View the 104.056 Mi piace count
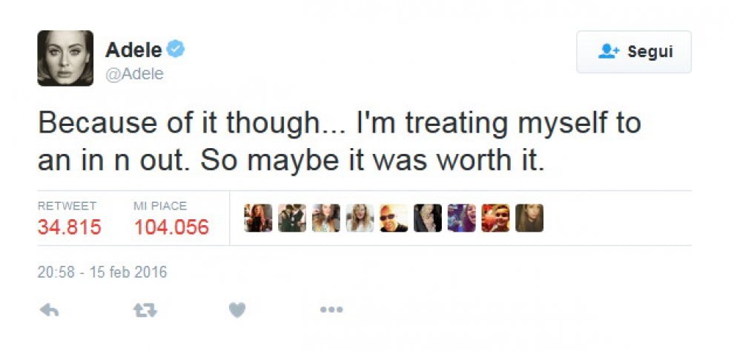 [171, 227]
